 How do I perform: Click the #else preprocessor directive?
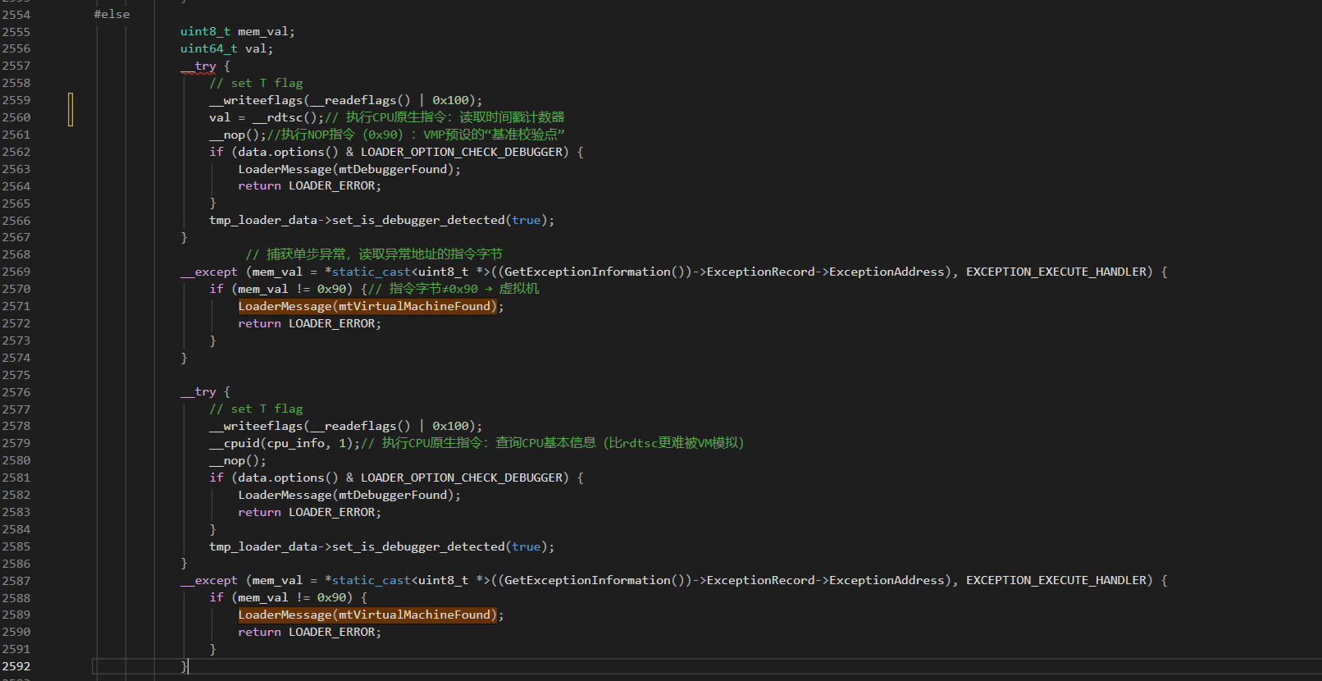112,14
